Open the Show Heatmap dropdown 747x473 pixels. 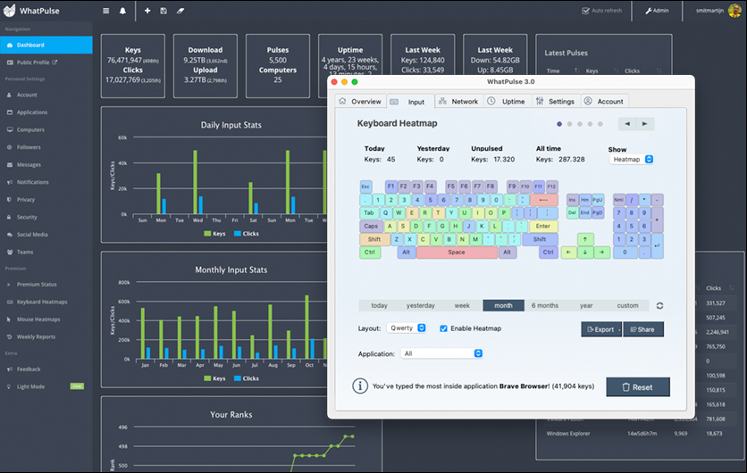pyautogui.click(x=631, y=160)
